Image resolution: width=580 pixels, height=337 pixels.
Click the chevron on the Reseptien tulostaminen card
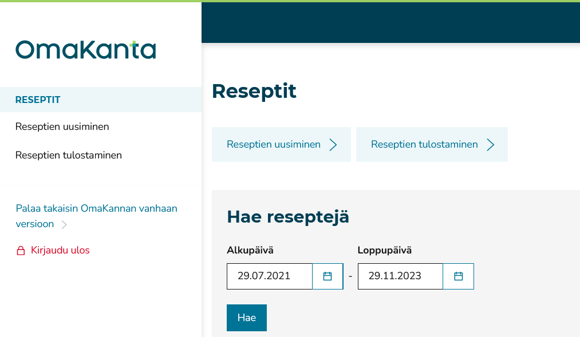point(490,145)
